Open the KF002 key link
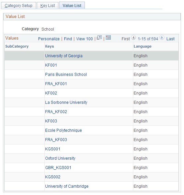This screenshot has width=184, height=195. pyautogui.click(x=51, y=93)
